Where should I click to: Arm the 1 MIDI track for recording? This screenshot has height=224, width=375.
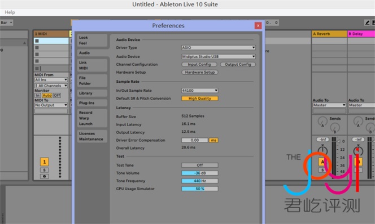[x=44, y=176]
